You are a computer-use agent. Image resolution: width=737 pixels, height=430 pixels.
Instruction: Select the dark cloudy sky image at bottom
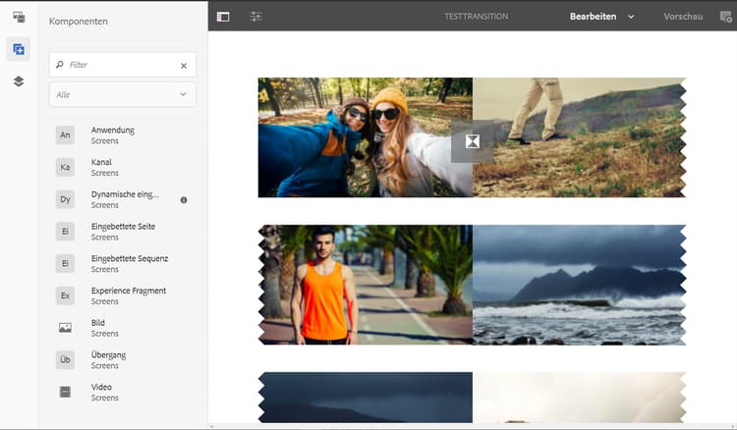[x=366, y=398]
